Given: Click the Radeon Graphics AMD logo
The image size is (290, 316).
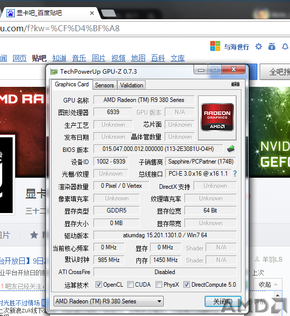Looking at the screenshot, I should 217,118.
